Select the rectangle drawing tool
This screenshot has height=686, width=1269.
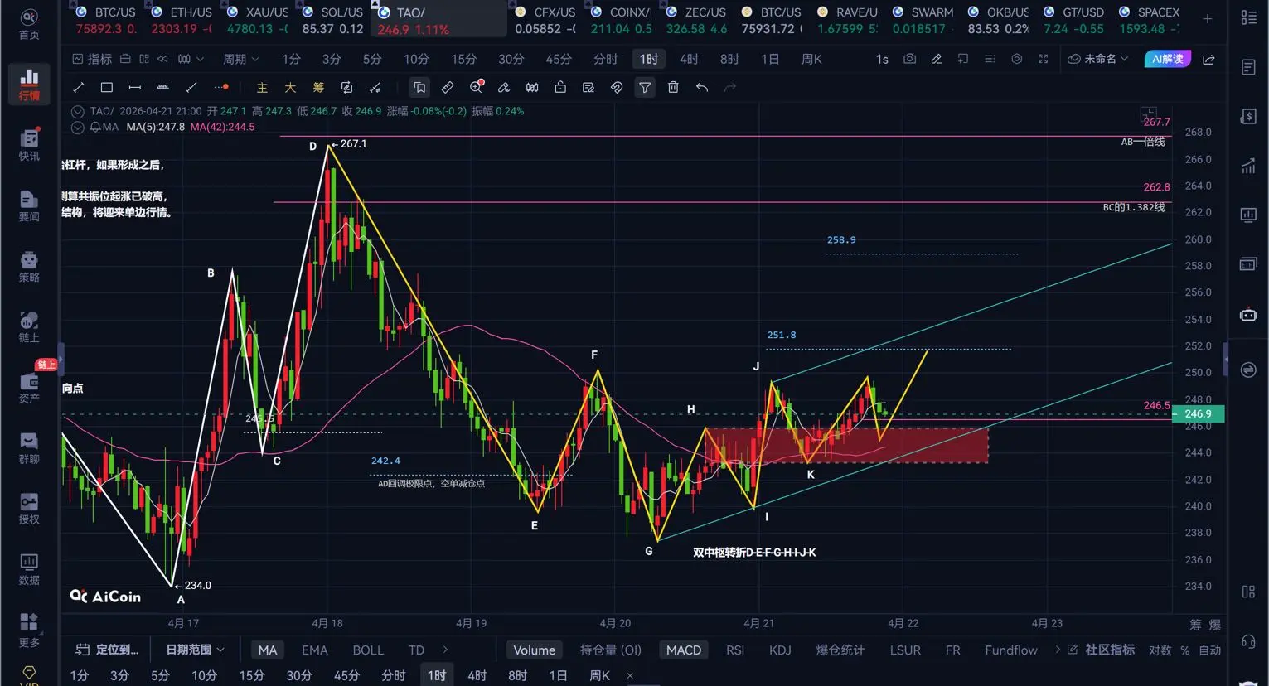point(107,87)
